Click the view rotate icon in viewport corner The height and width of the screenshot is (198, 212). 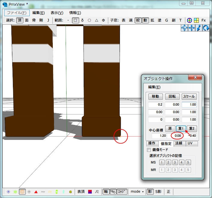point(206,28)
